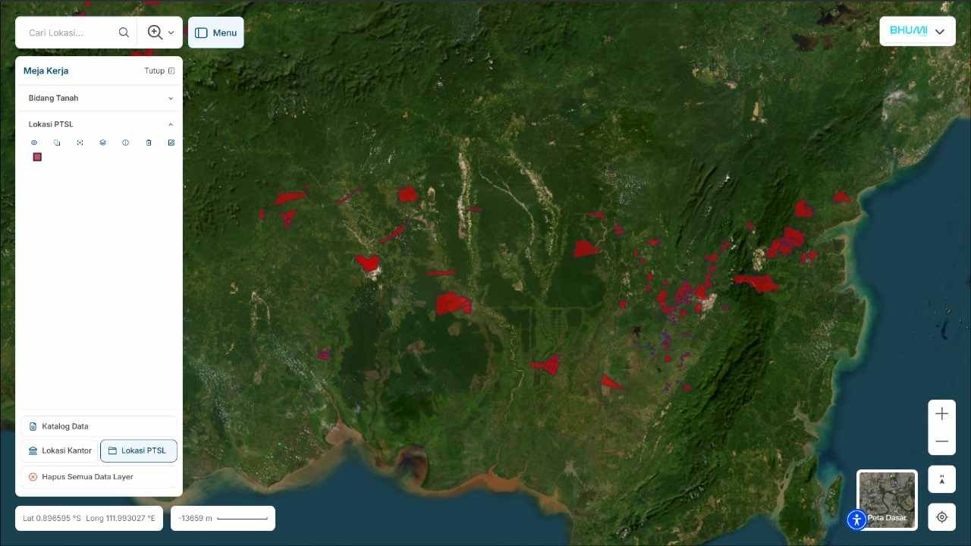This screenshot has height=546, width=971.
Task: Open the Menu panel button
Action: (x=216, y=33)
